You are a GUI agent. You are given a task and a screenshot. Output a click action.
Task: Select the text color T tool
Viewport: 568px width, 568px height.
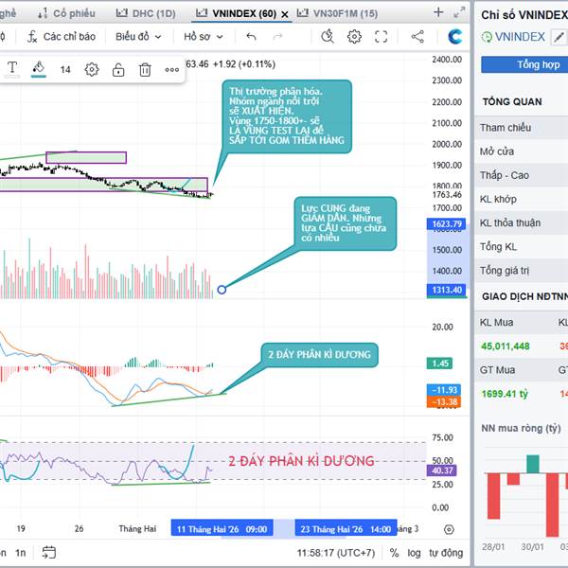12,68
